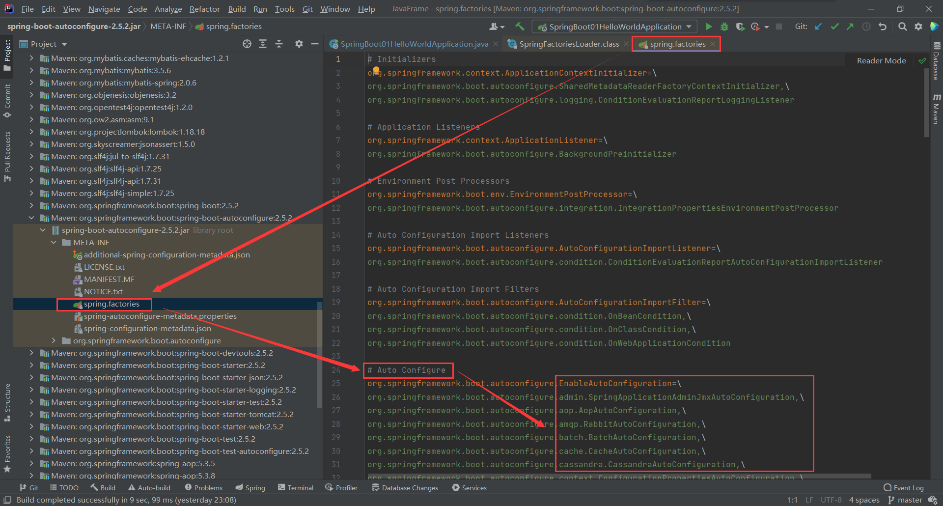Open the Problems tool window
Viewport: 943px width, 506px height.
click(204, 487)
